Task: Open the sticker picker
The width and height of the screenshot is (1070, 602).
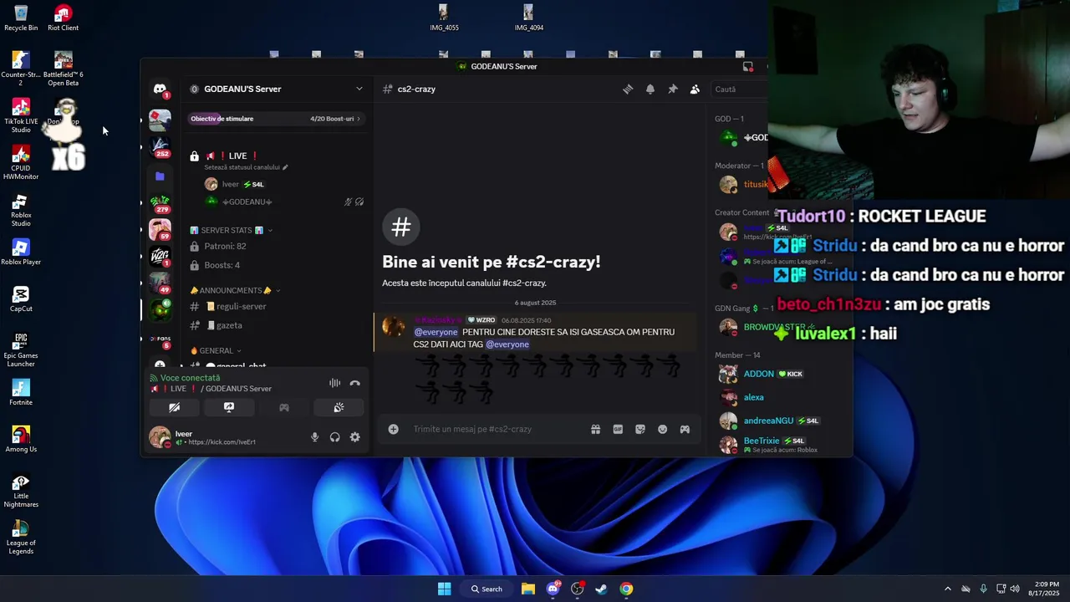Action: tap(640, 429)
